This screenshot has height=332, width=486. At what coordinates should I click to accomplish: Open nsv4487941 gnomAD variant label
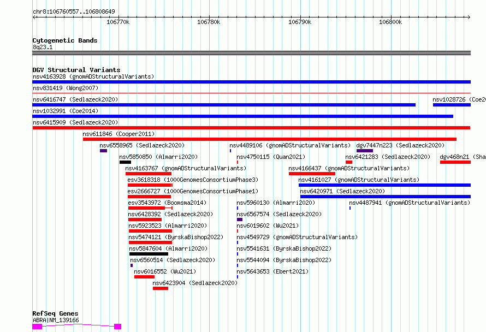[410, 203]
